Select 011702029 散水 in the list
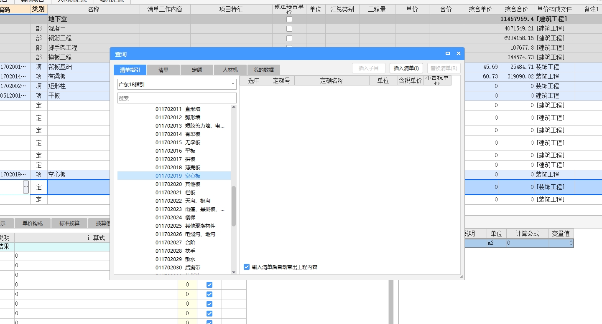The image size is (602, 324). tap(175, 259)
